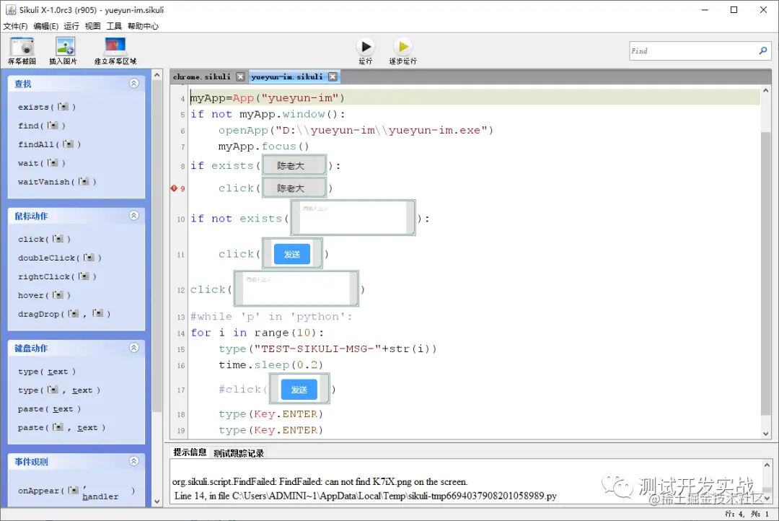The width and height of the screenshot is (779, 521).
Task: Click the command sidebar scroll-down arrow
Action: (157, 501)
